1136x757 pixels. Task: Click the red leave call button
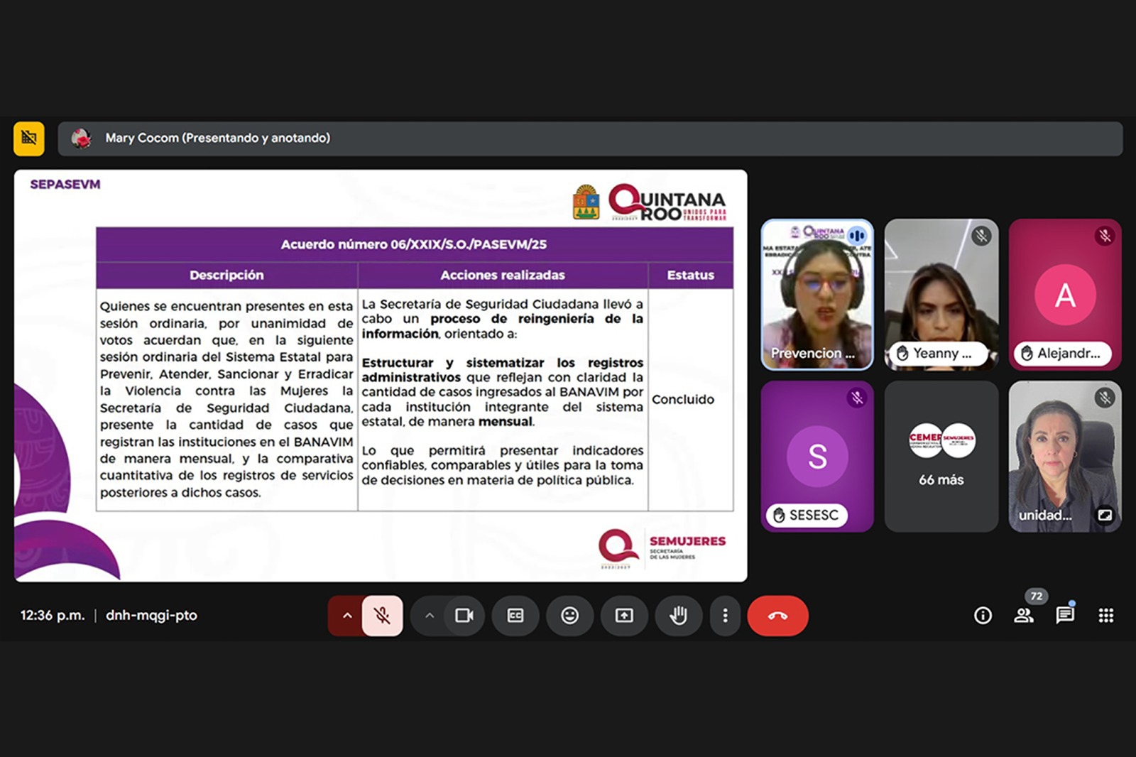pyautogui.click(x=777, y=616)
